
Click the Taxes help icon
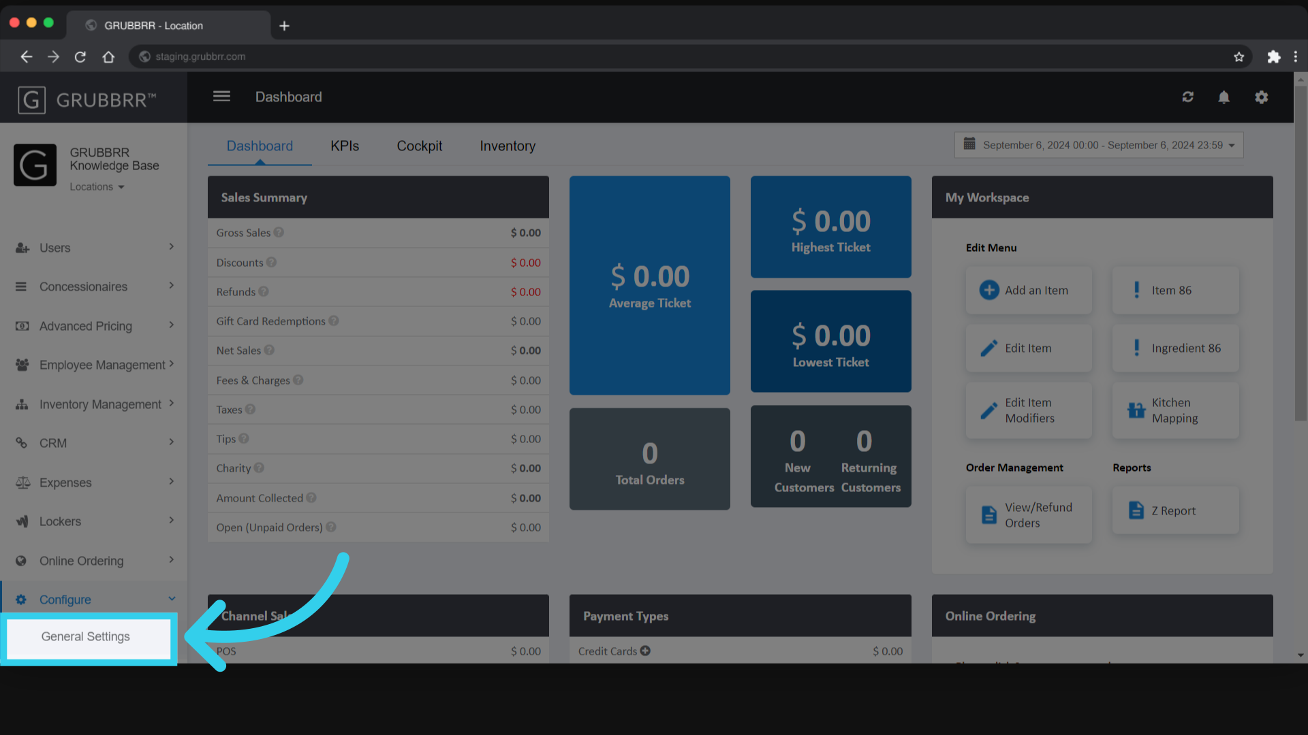[250, 409]
